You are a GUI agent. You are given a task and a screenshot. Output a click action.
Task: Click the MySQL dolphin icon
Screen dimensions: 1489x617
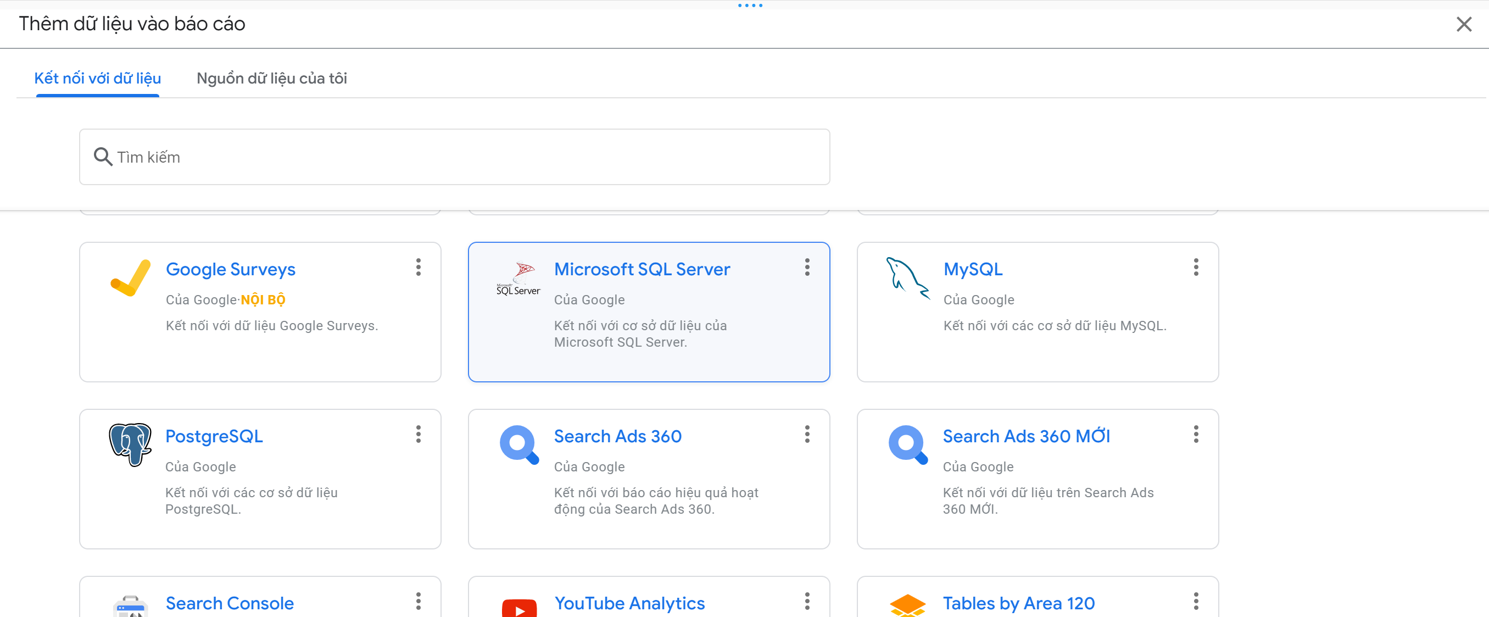click(907, 278)
